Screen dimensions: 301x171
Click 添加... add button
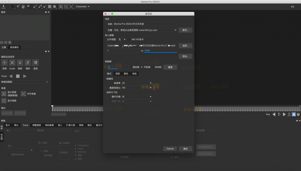[185, 56]
